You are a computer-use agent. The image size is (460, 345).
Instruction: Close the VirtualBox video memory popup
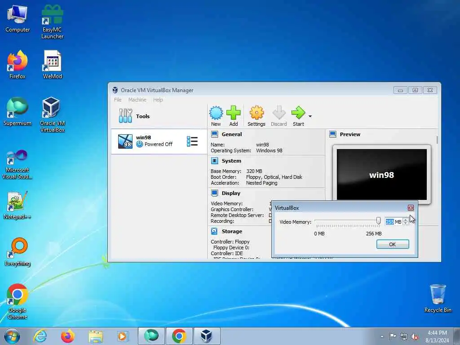coord(411,208)
